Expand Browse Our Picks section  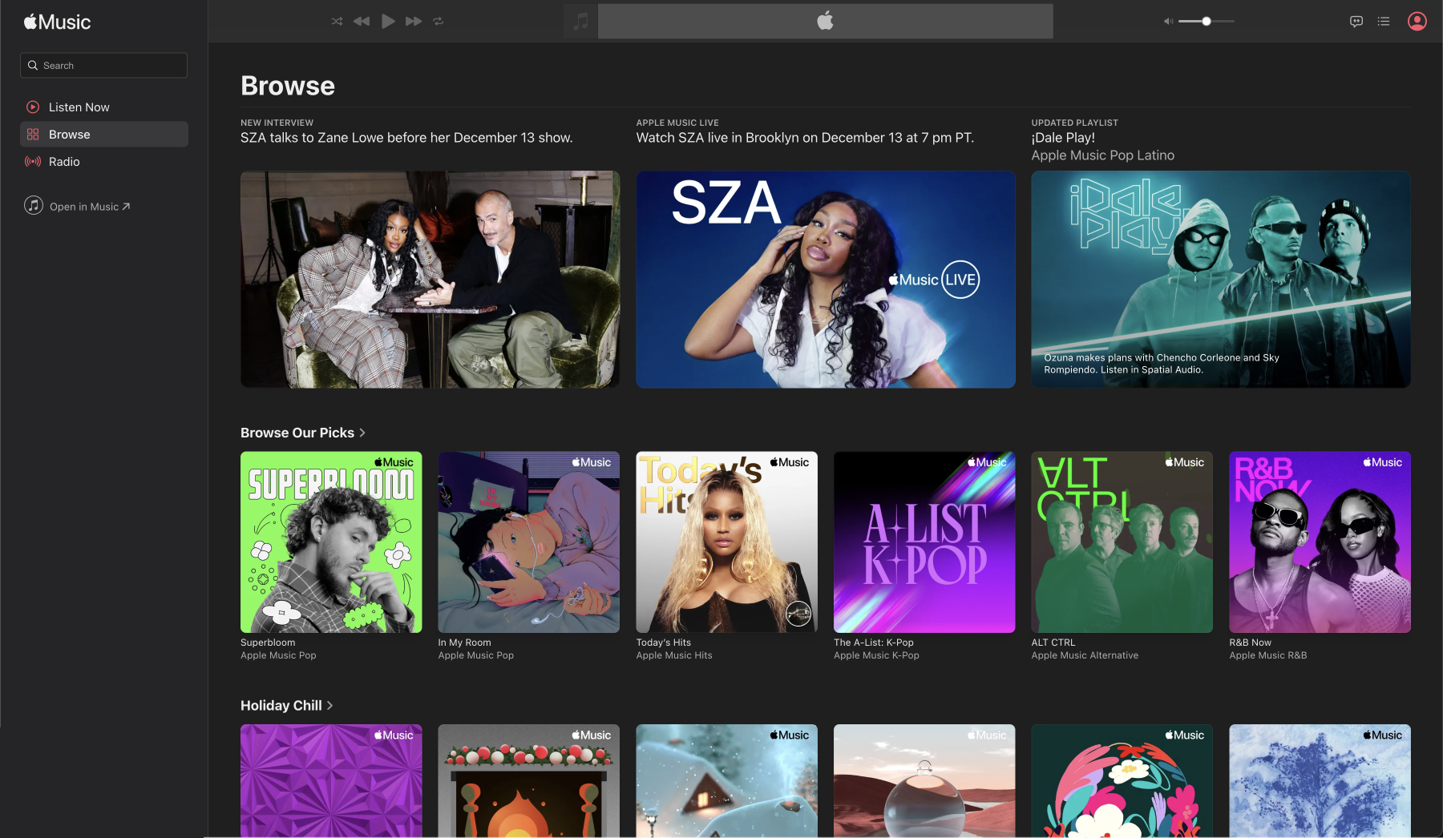pyautogui.click(x=302, y=433)
